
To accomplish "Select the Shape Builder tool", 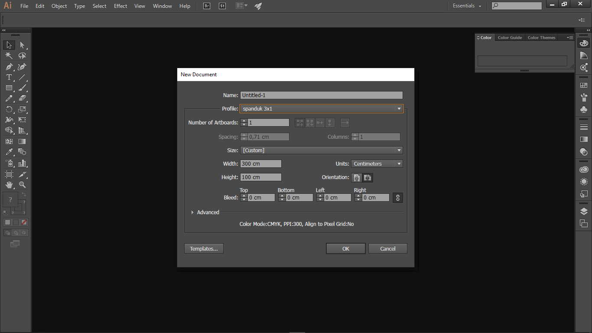I will 9,130.
